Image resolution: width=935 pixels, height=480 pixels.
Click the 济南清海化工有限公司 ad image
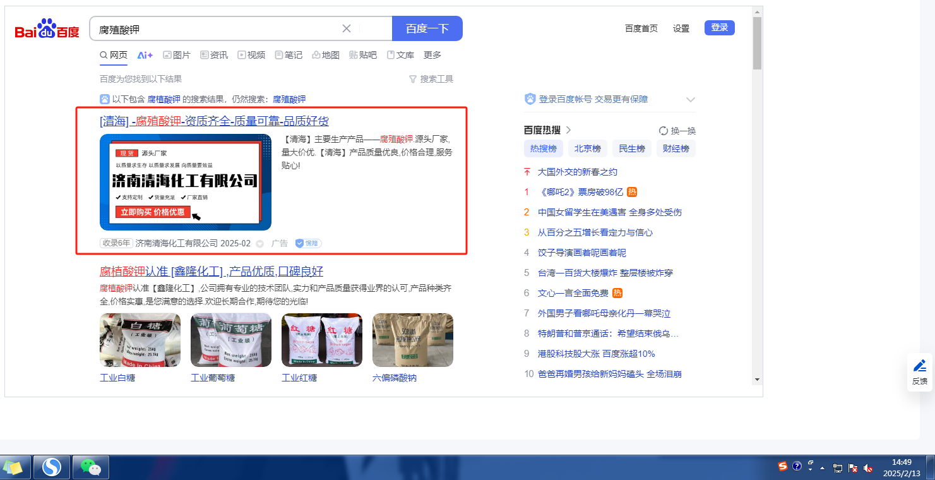click(x=186, y=182)
